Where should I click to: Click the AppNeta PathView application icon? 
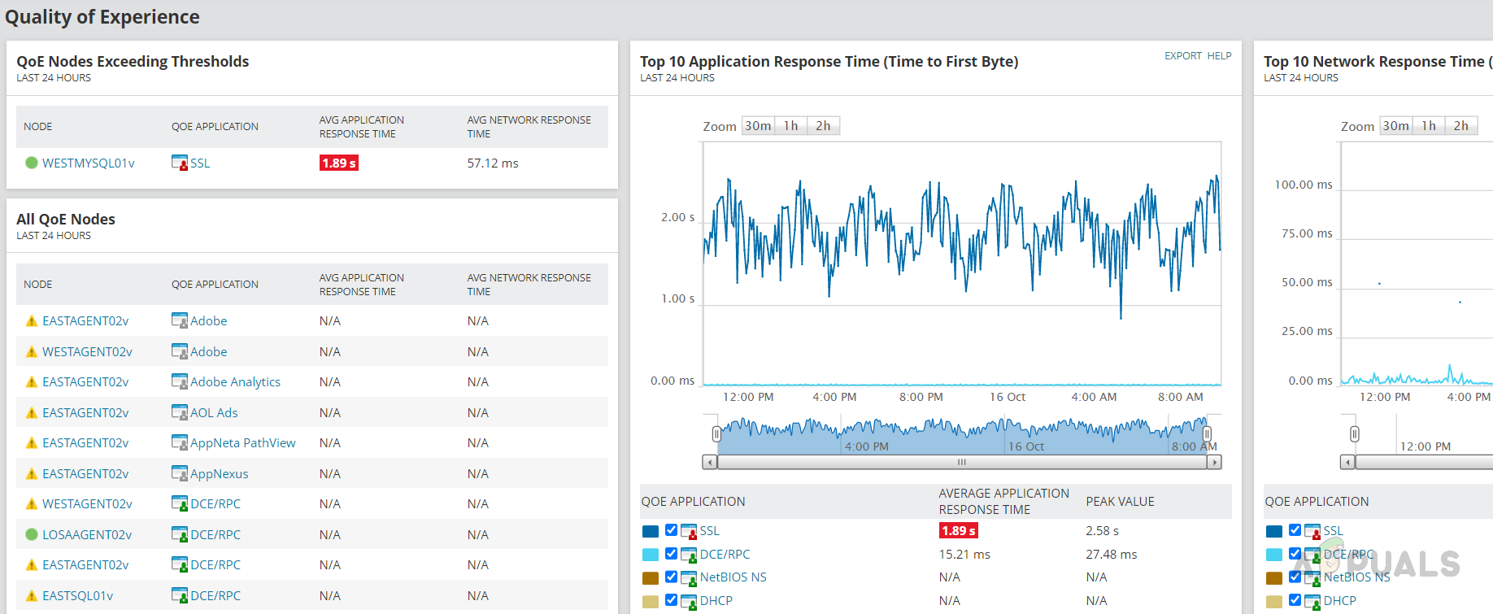179,442
